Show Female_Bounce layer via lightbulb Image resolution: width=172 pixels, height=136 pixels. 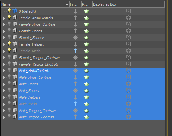pyautogui.click(x=9, y=37)
